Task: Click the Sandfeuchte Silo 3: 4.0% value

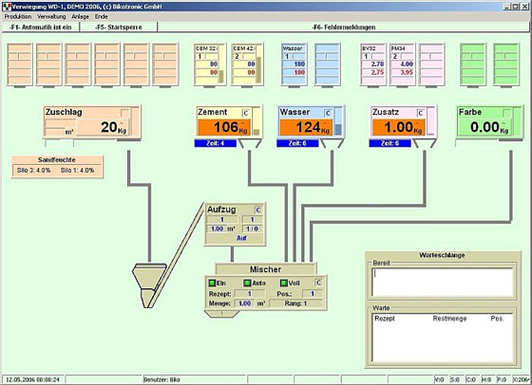Action: (33, 171)
